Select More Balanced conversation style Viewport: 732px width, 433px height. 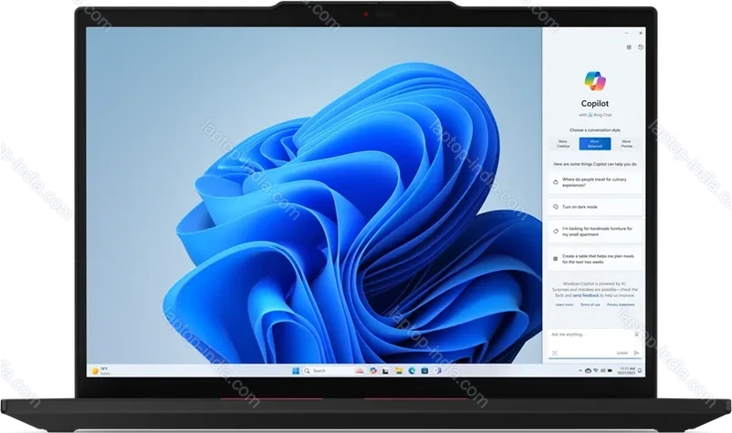pyautogui.click(x=594, y=143)
